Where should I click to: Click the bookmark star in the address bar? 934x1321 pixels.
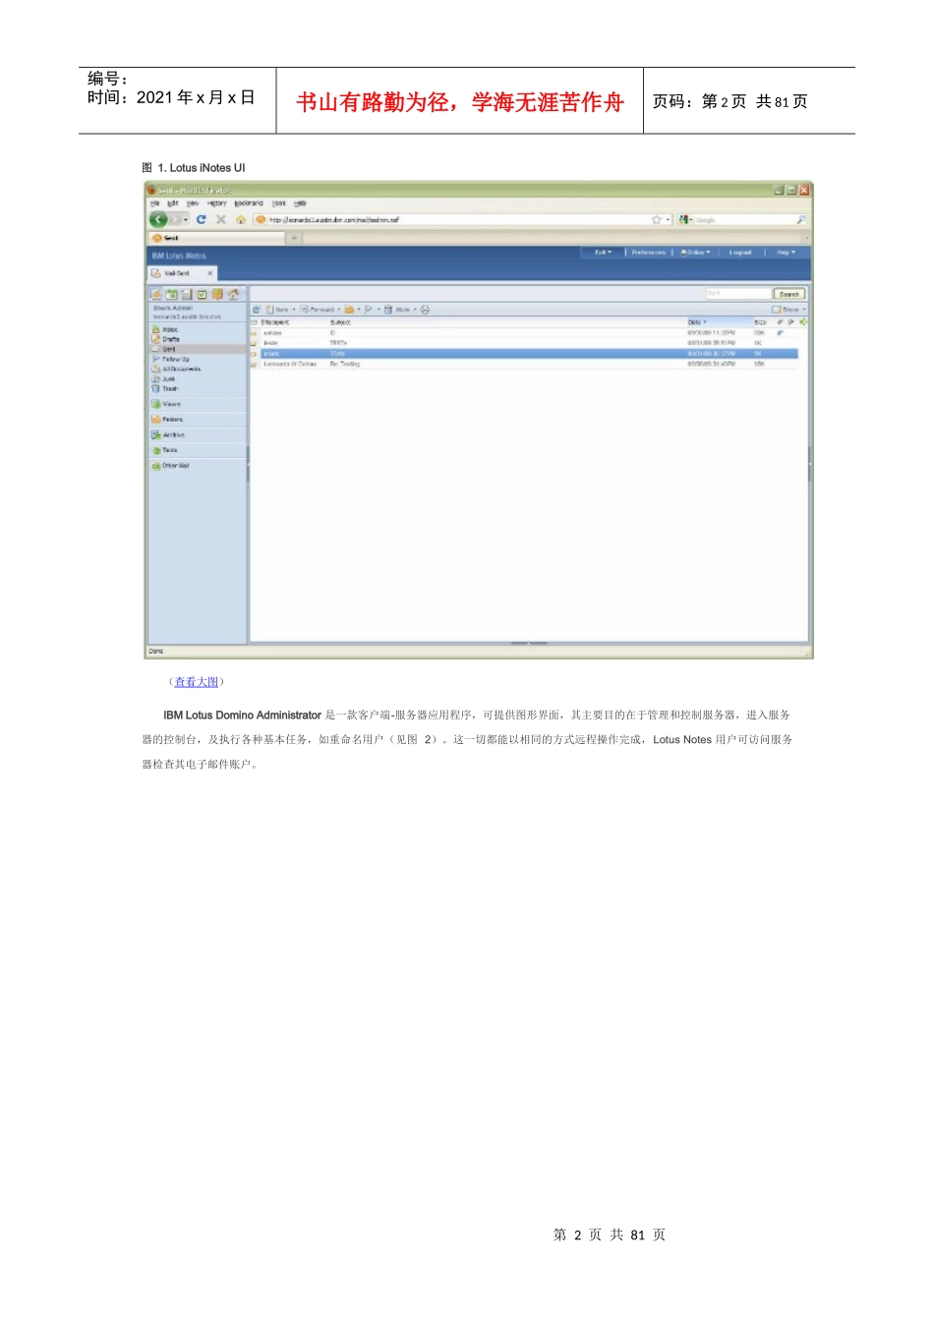(657, 219)
